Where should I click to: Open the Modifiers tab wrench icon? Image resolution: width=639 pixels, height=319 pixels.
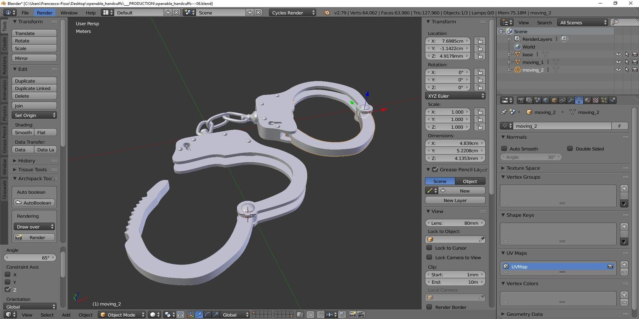click(x=571, y=100)
